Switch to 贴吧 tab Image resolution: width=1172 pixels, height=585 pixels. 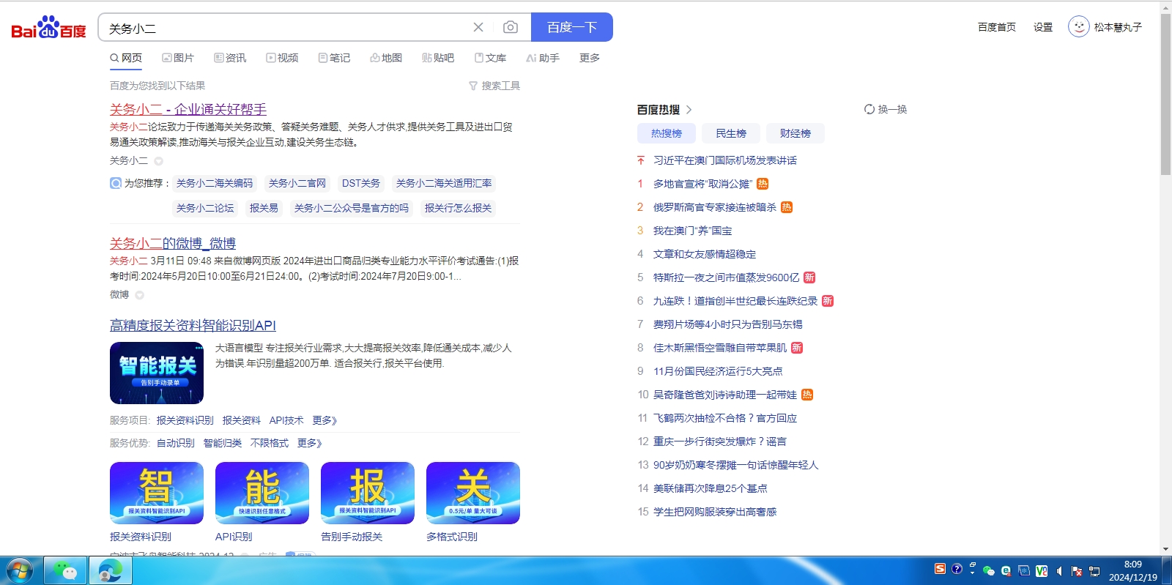438,58
